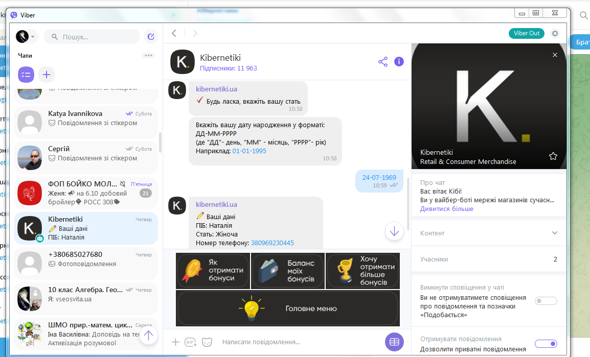Viewport: 590px width, 357px height.
Task: Open the 'ШМО прир.-матем. цик...' chat
Action: click(x=86, y=334)
